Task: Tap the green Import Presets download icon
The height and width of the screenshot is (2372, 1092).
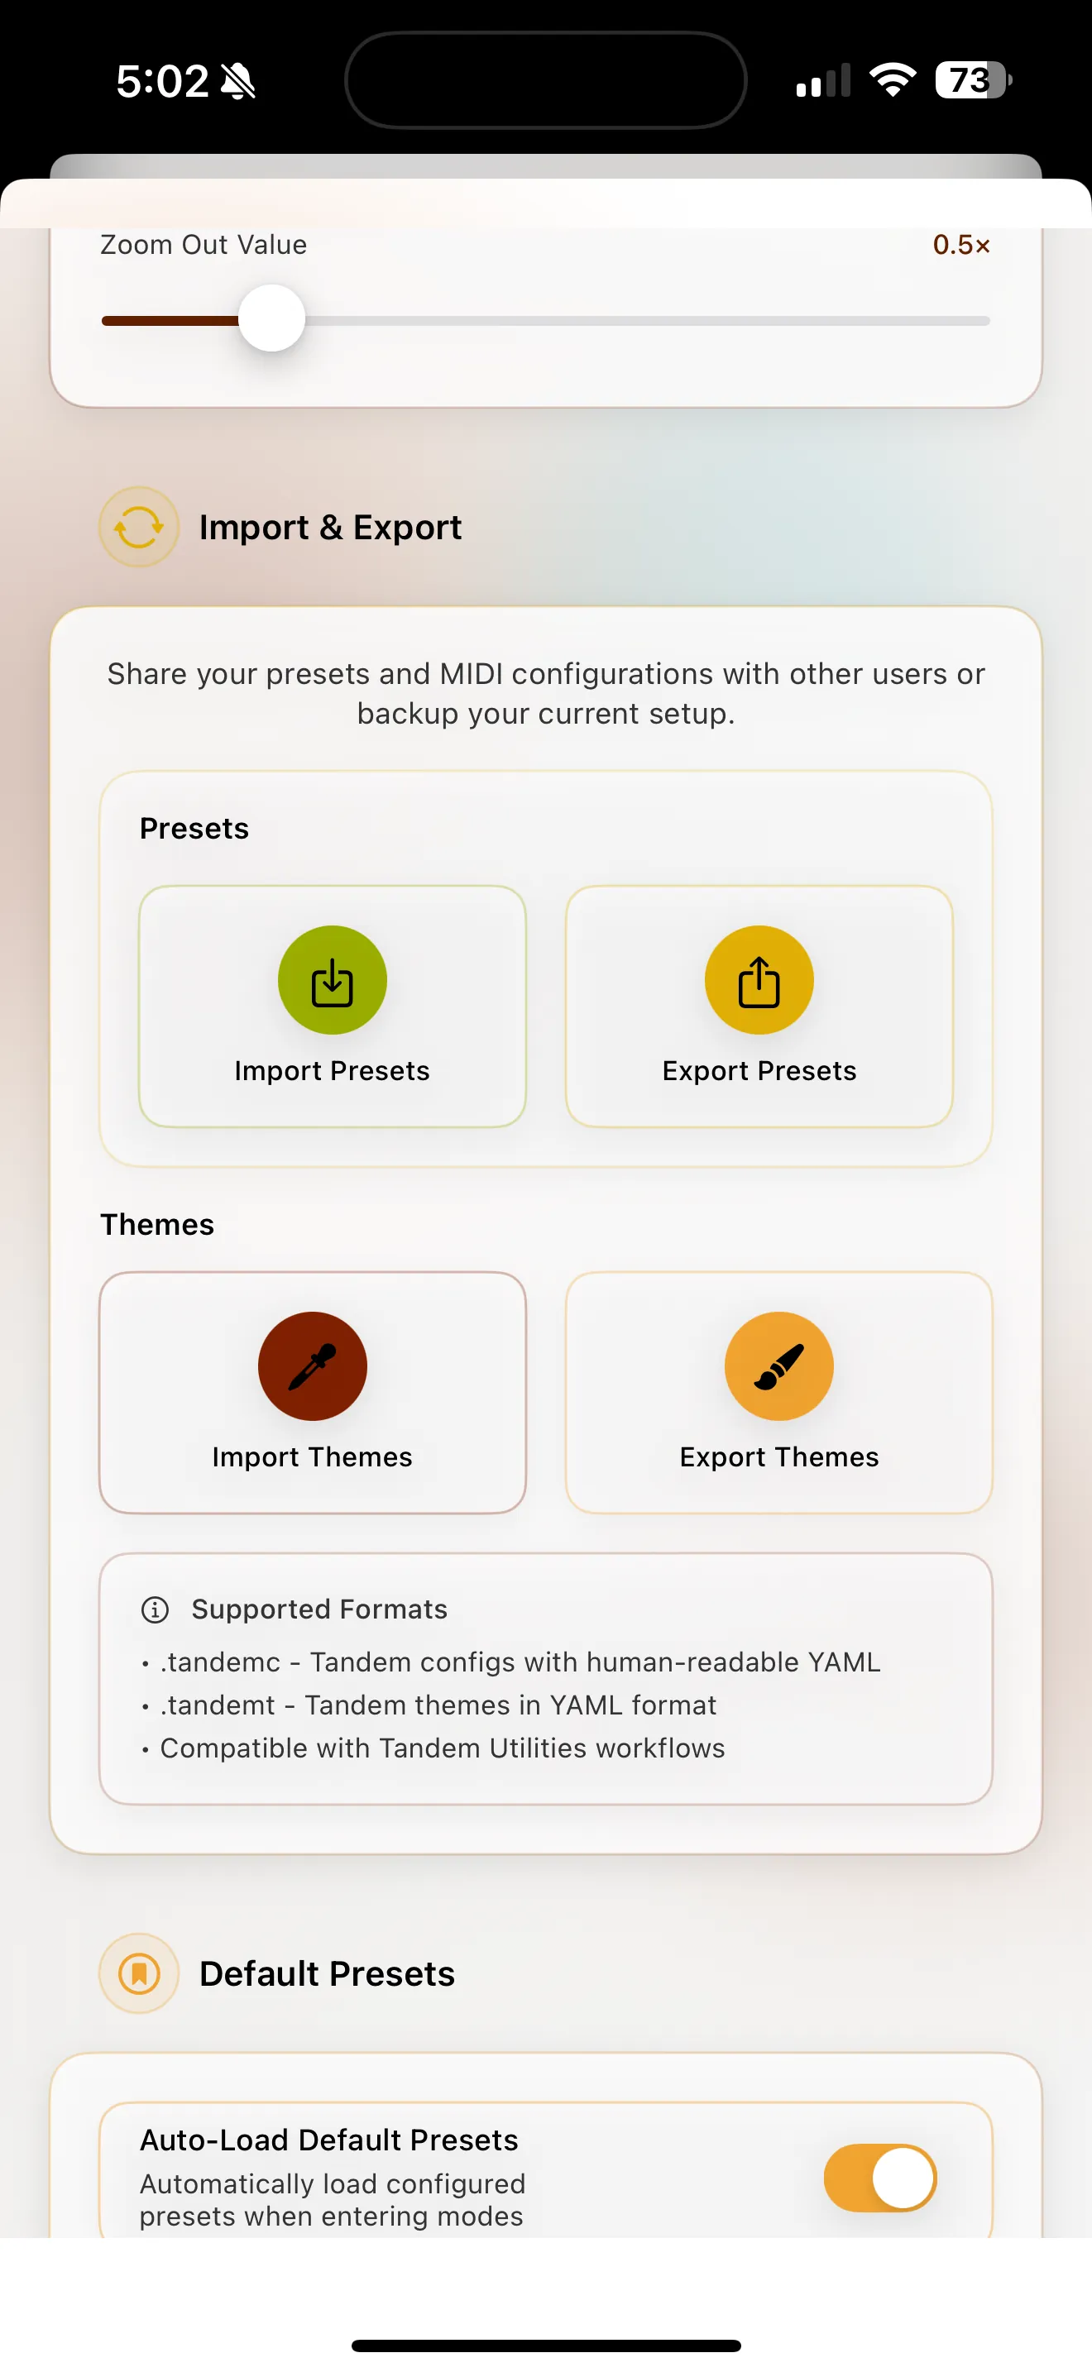Action: (332, 980)
